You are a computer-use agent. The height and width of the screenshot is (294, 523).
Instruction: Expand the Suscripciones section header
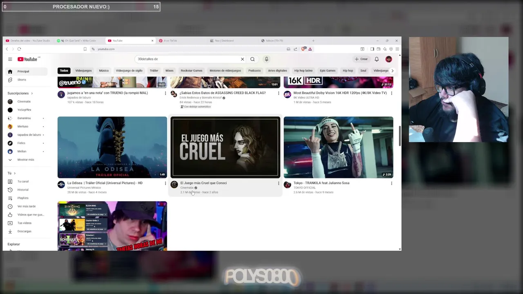click(20, 94)
